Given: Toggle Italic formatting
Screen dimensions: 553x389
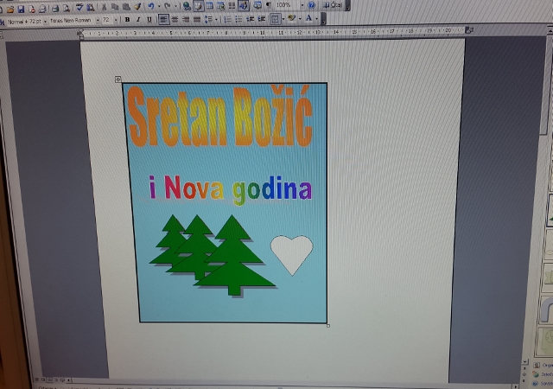Looking at the screenshot, I should (x=138, y=20).
